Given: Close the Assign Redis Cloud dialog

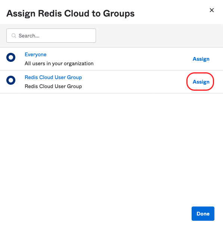Looking at the screenshot, I should 212,10.
